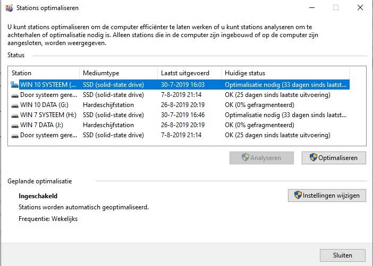The image size is (373, 266).
Task: Sort by the Laatst uitgevoerd column header
Action: (189, 73)
